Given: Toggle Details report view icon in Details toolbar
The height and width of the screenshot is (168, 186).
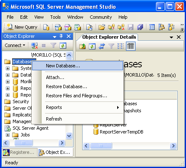Looking at the screenshot, I should [x=131, y=46].
